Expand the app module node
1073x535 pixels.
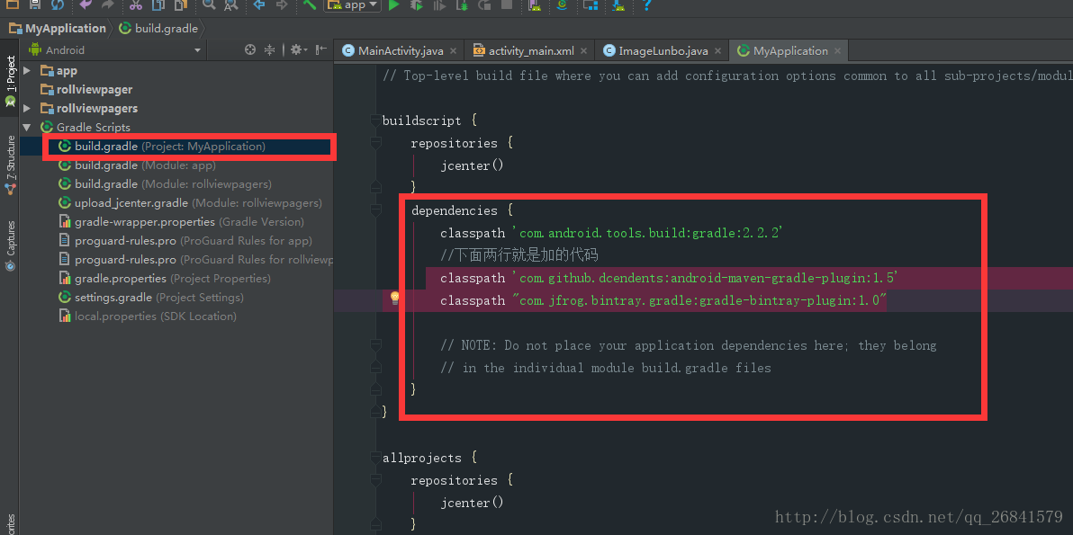click(27, 70)
